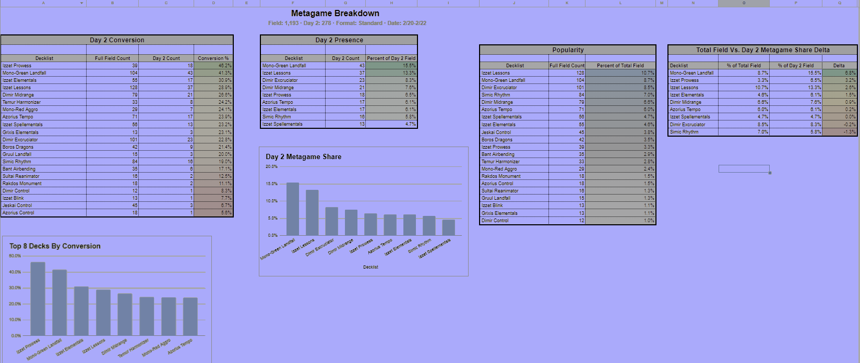This screenshot has height=363, width=860.
Task: Click Percent of Day 2 Field header
Action: (x=391, y=58)
